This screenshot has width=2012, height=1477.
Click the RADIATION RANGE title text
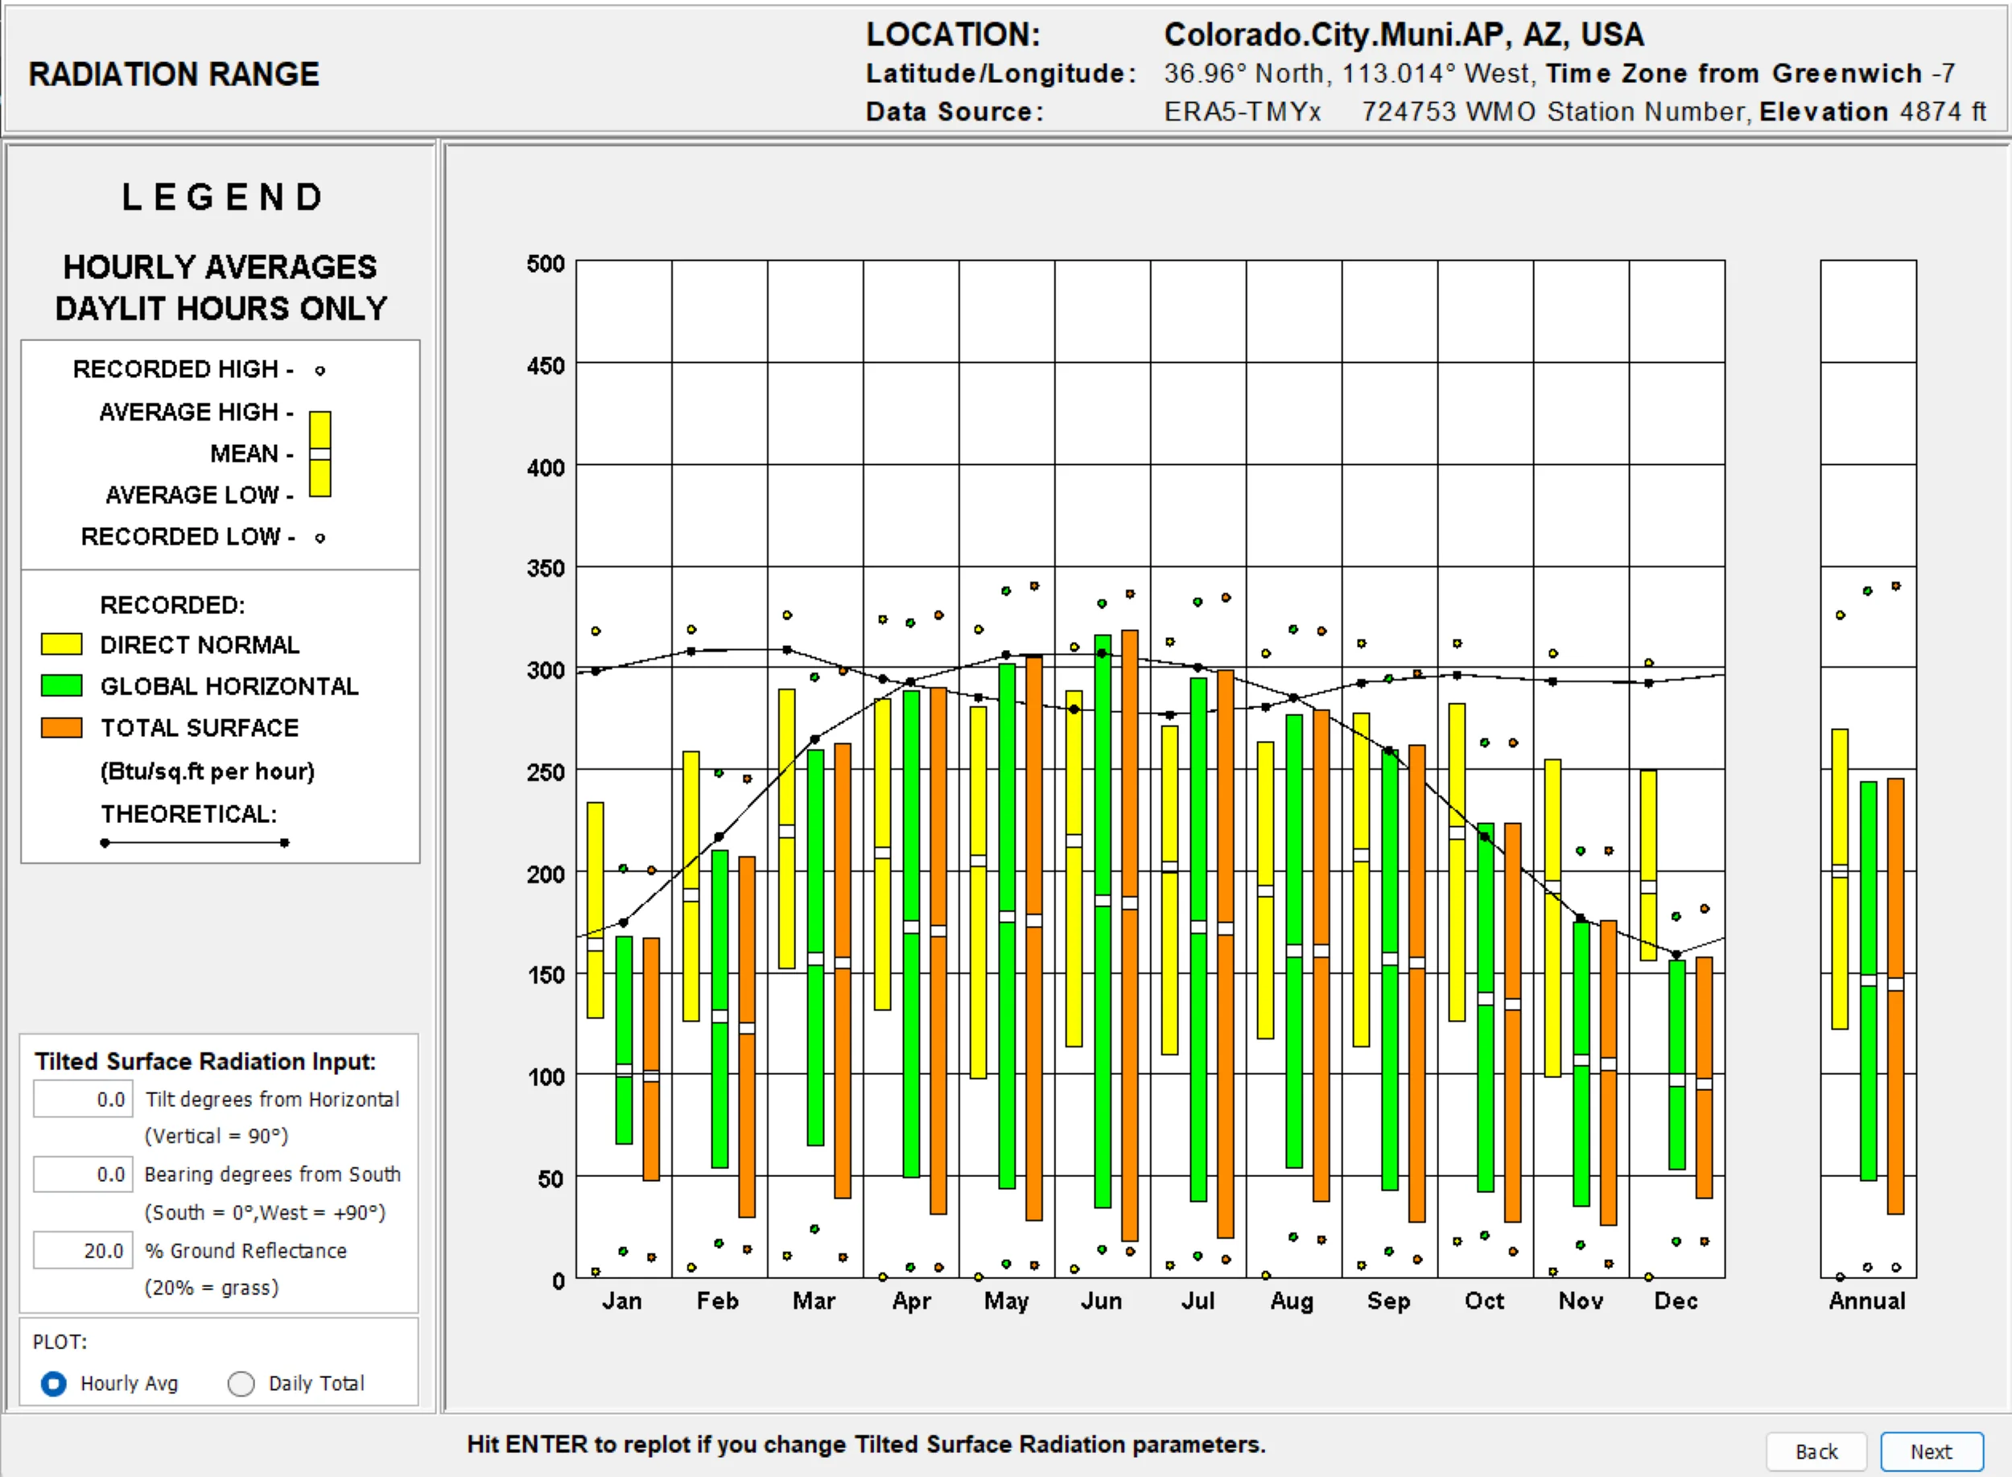tap(174, 74)
